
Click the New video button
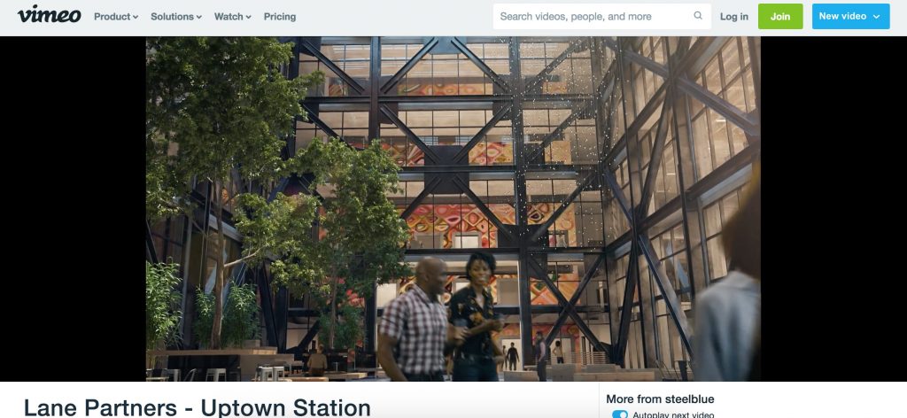[x=850, y=16]
